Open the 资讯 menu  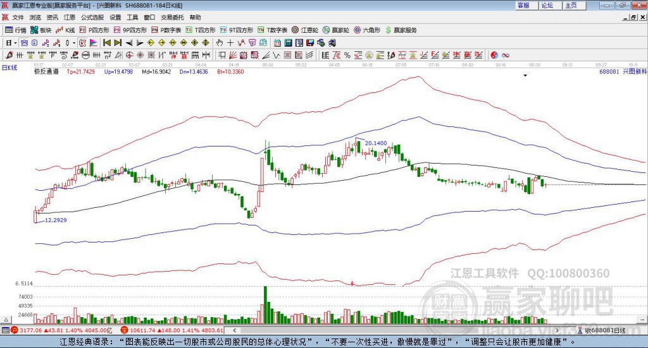coord(53,17)
